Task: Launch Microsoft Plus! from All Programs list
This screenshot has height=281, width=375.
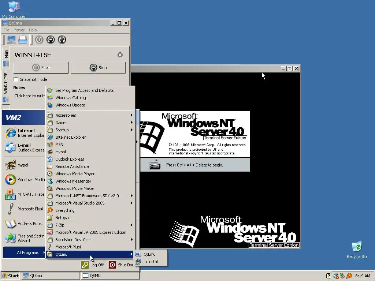Action: pyautogui.click(x=90, y=247)
